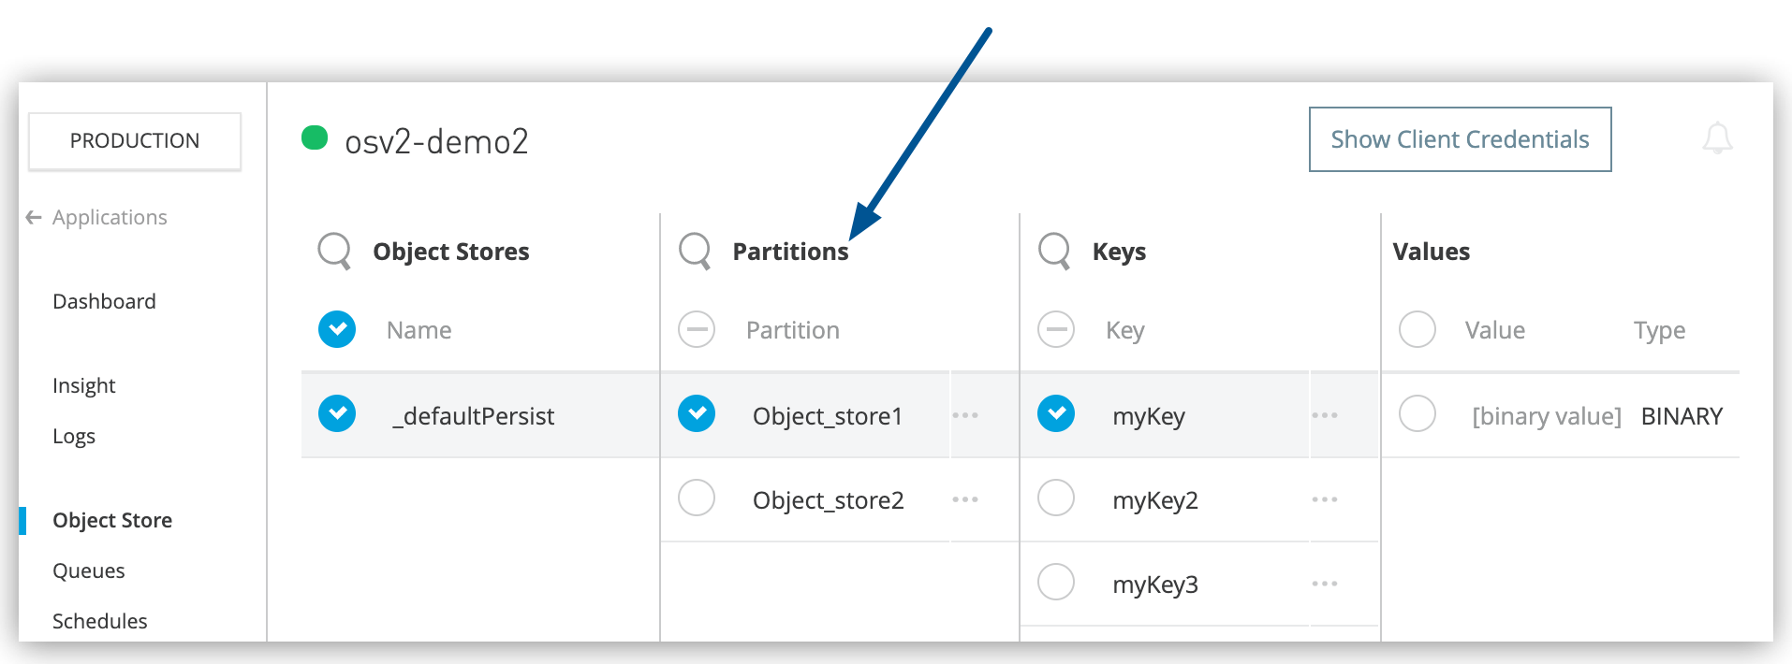Screen dimensions: 1792x664
Task: Open the three-dot menu for myKey3
Action: pos(1325,582)
